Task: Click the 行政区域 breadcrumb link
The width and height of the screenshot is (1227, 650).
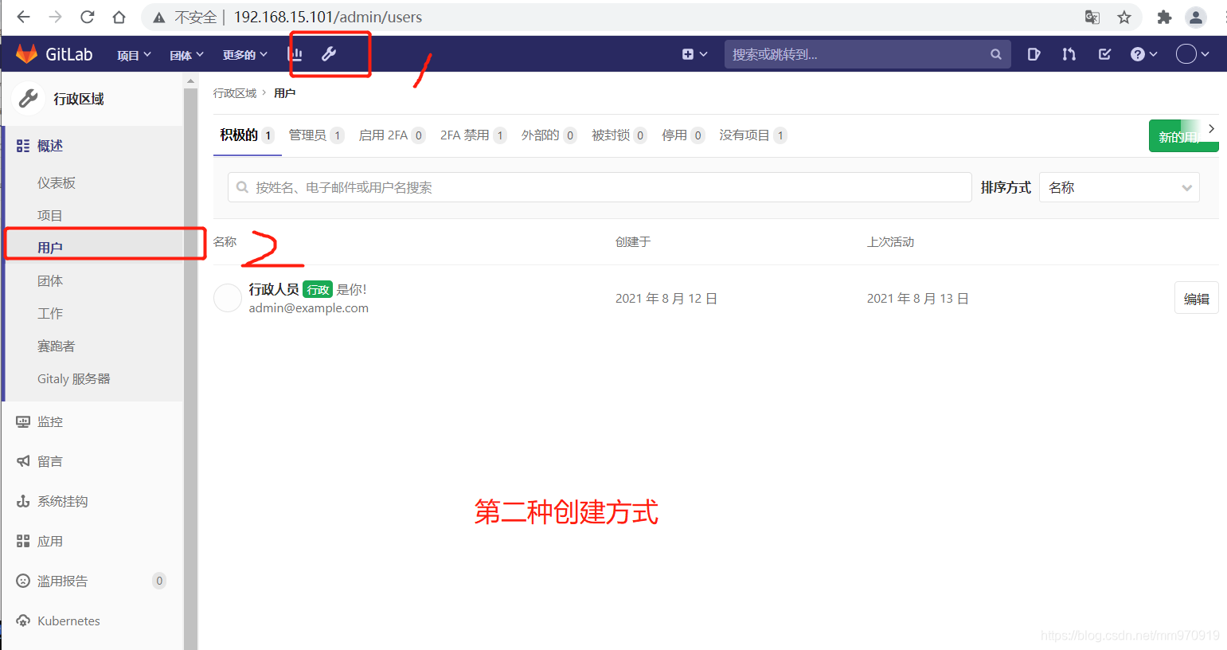Action: [235, 93]
